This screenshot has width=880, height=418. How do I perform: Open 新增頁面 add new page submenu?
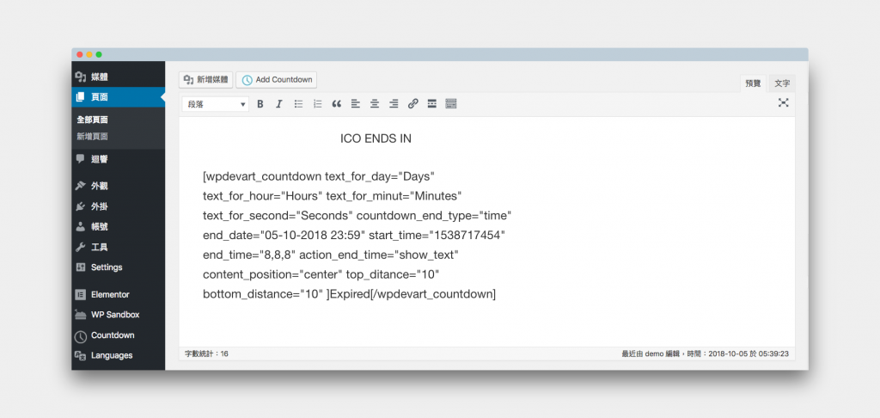tap(93, 136)
